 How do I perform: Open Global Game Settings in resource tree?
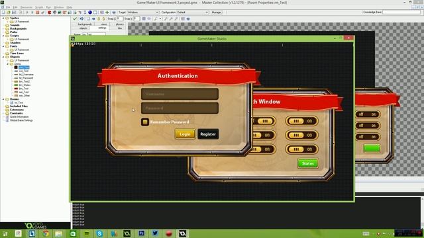coord(21,120)
